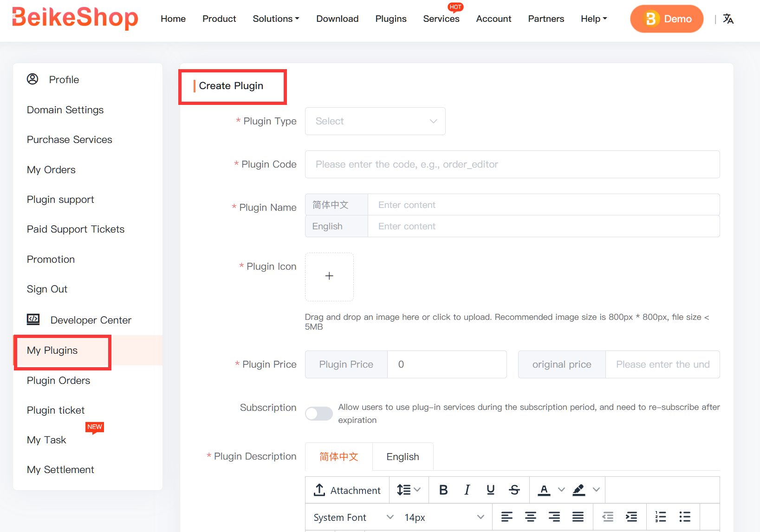Screen dimensions: 760x532
Task: Apply the text color tool
Action: [x=544, y=490]
